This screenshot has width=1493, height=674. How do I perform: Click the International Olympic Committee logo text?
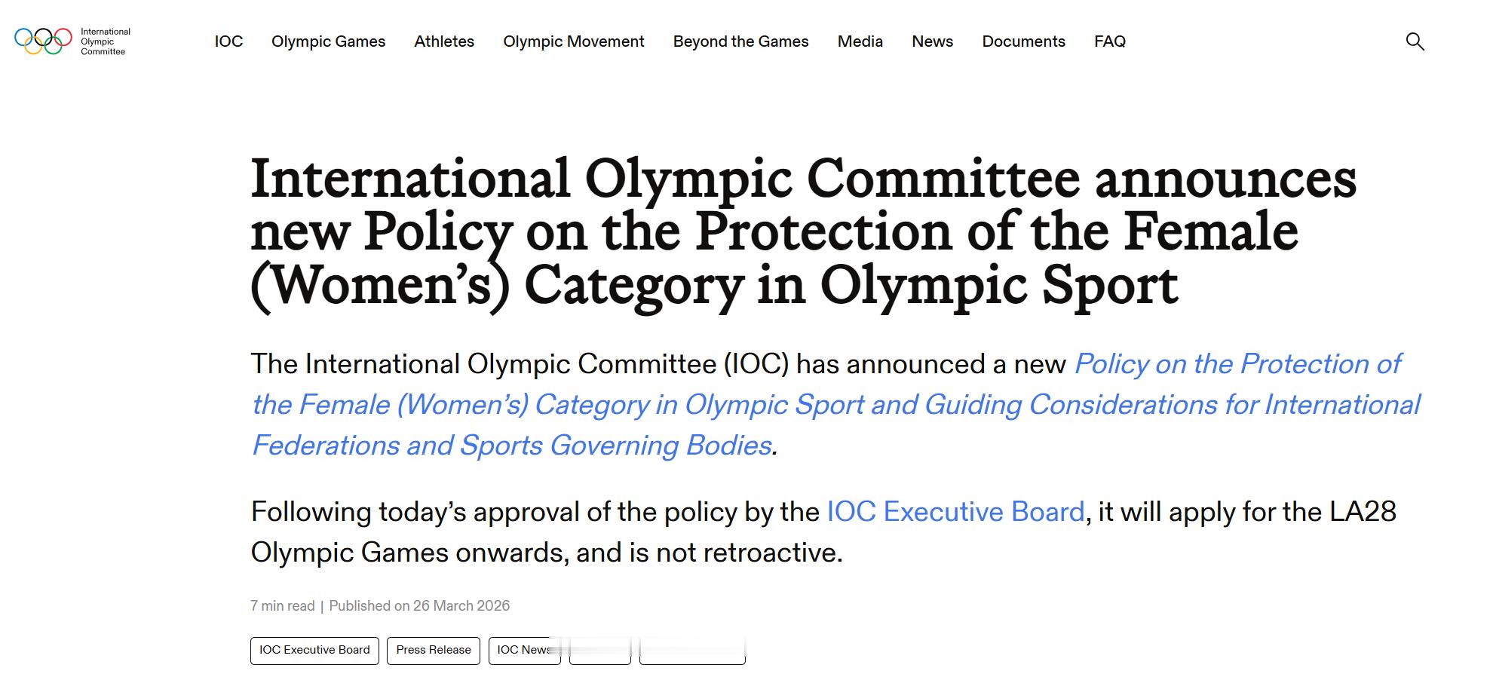coord(105,41)
